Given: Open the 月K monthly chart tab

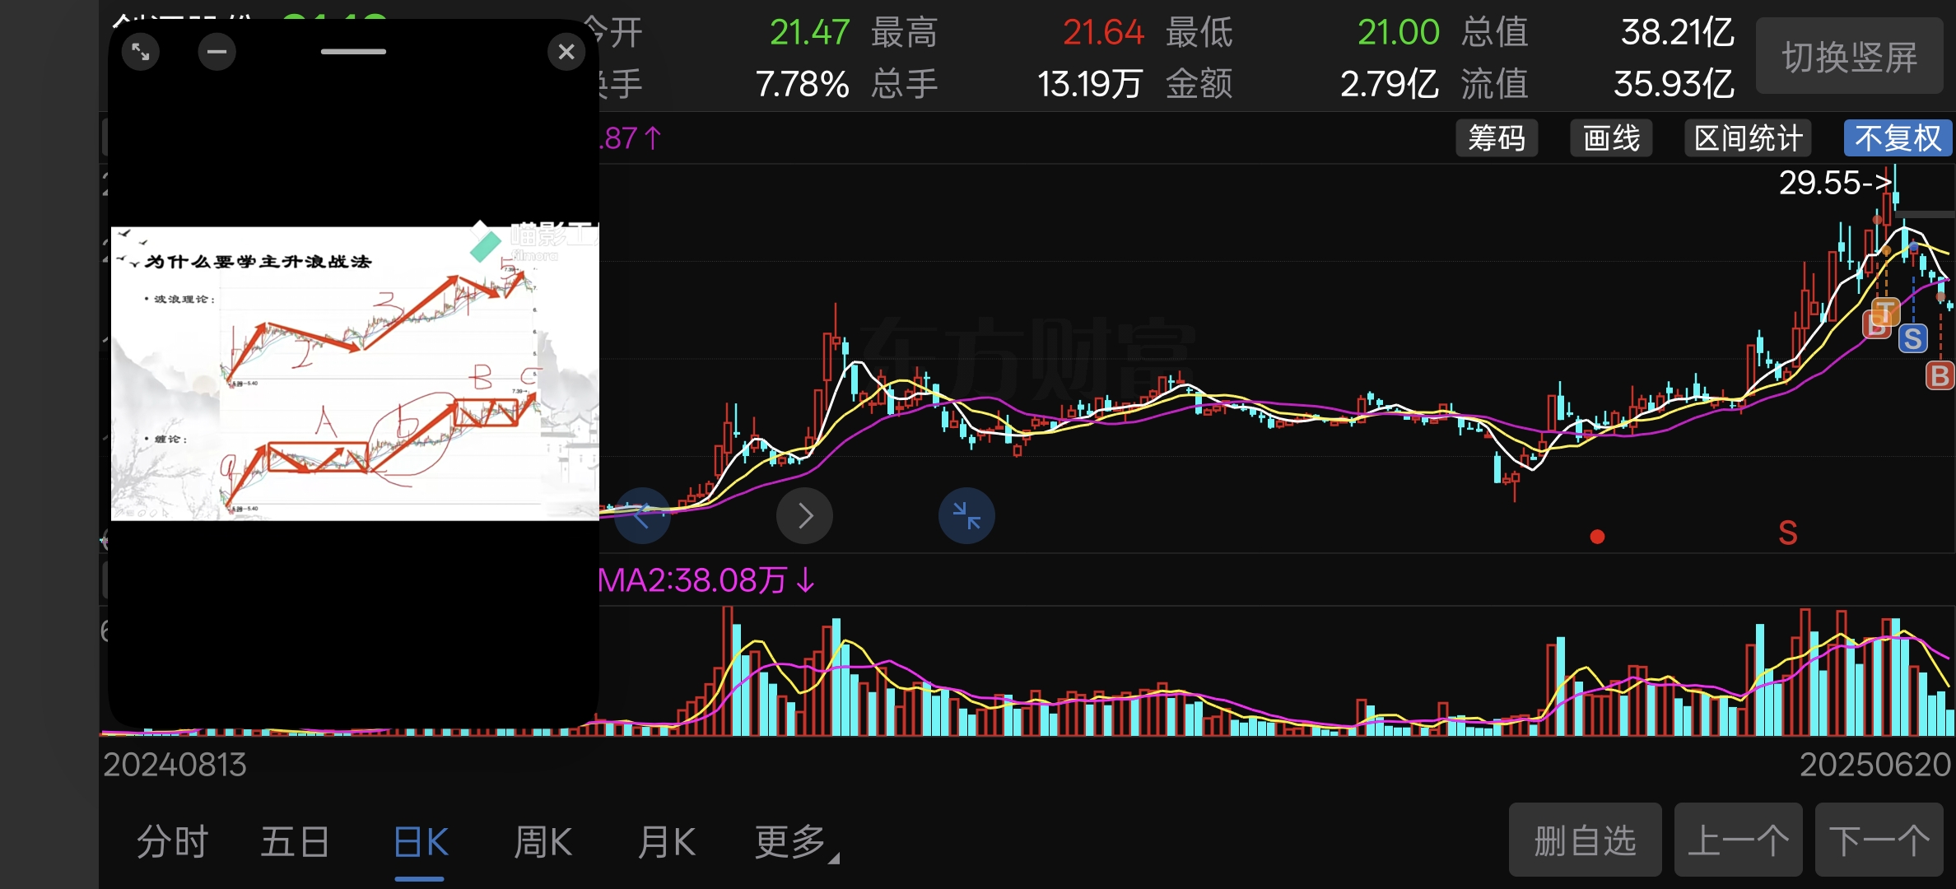Looking at the screenshot, I should tap(667, 842).
